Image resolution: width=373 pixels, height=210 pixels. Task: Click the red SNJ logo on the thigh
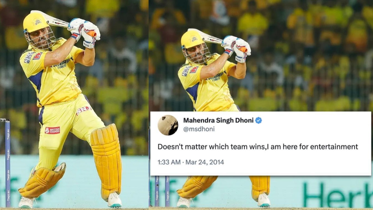coord(84,110)
